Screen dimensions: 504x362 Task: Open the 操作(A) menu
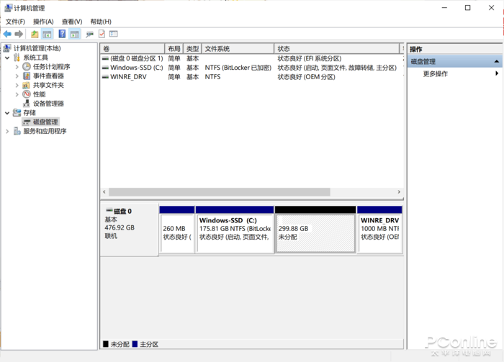(43, 22)
